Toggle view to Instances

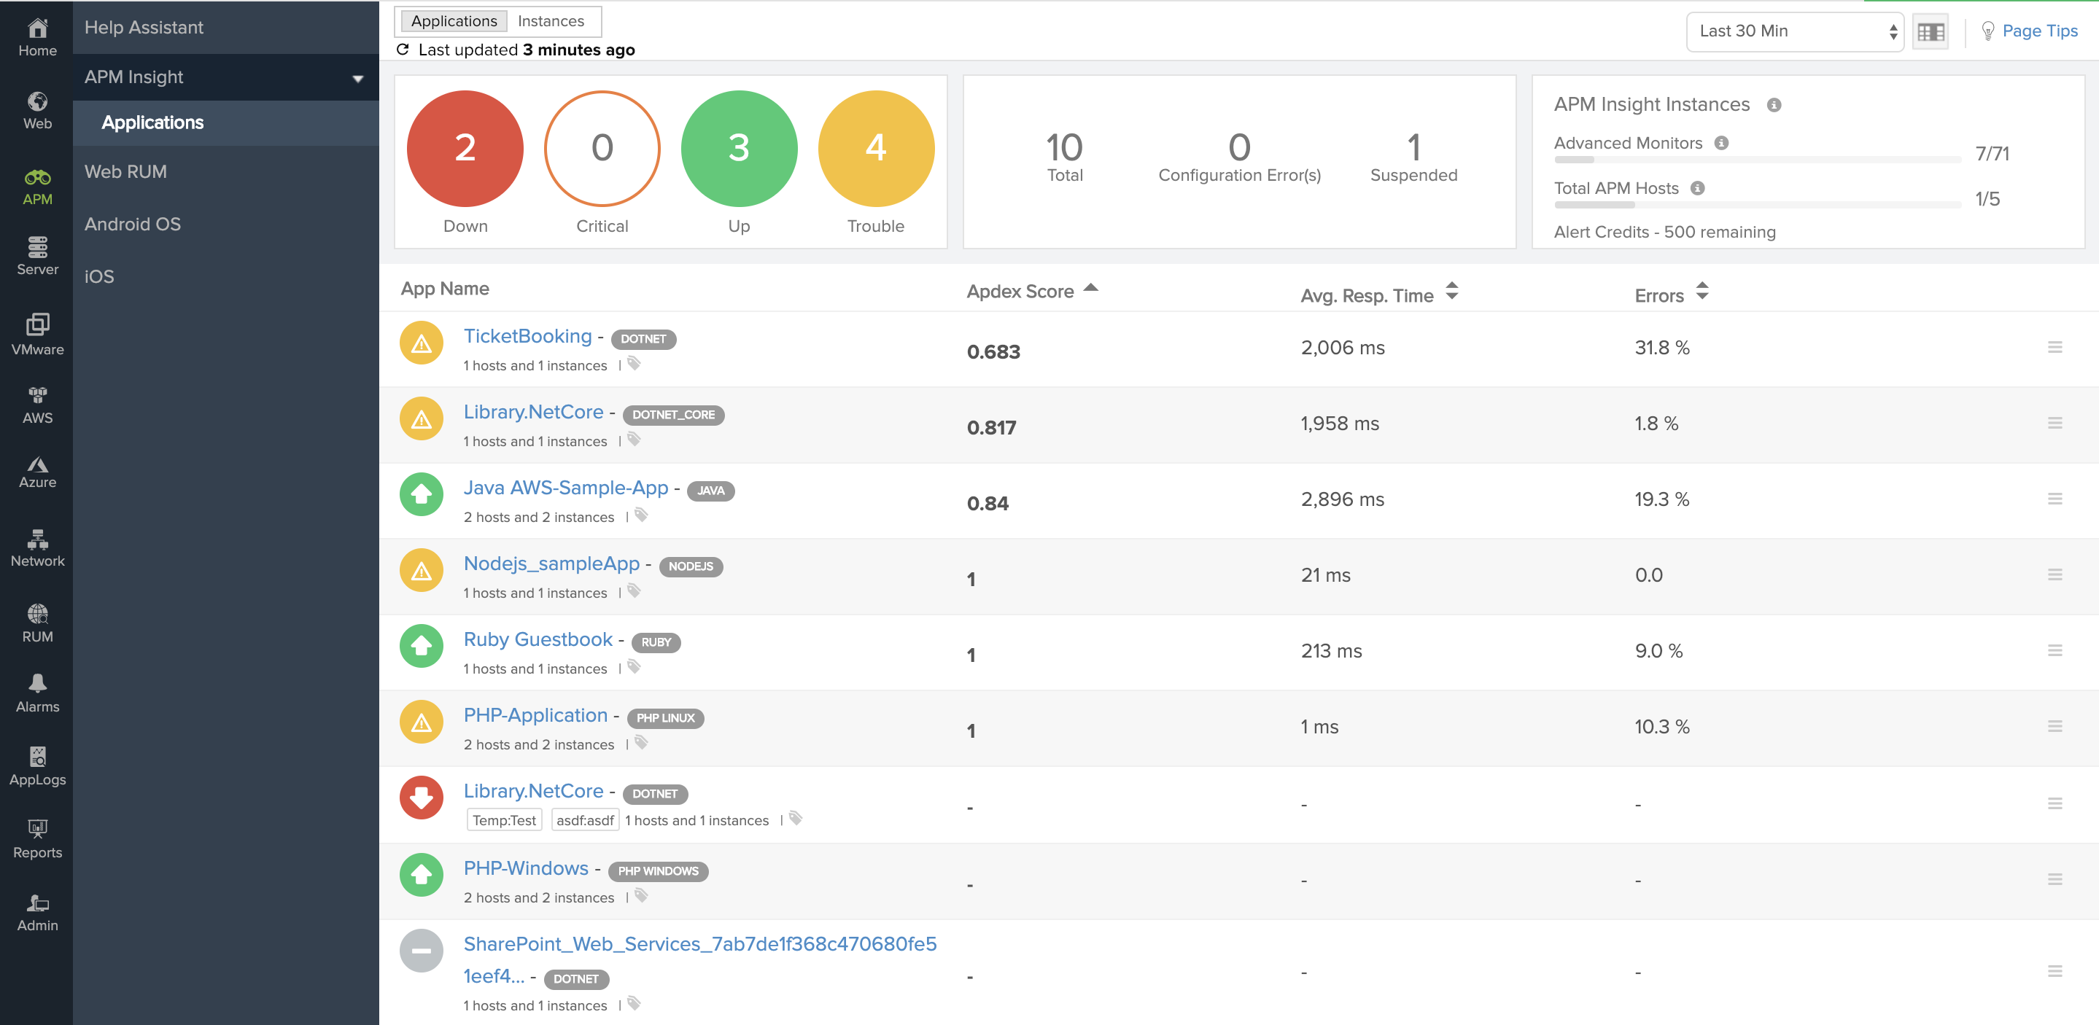551,21
